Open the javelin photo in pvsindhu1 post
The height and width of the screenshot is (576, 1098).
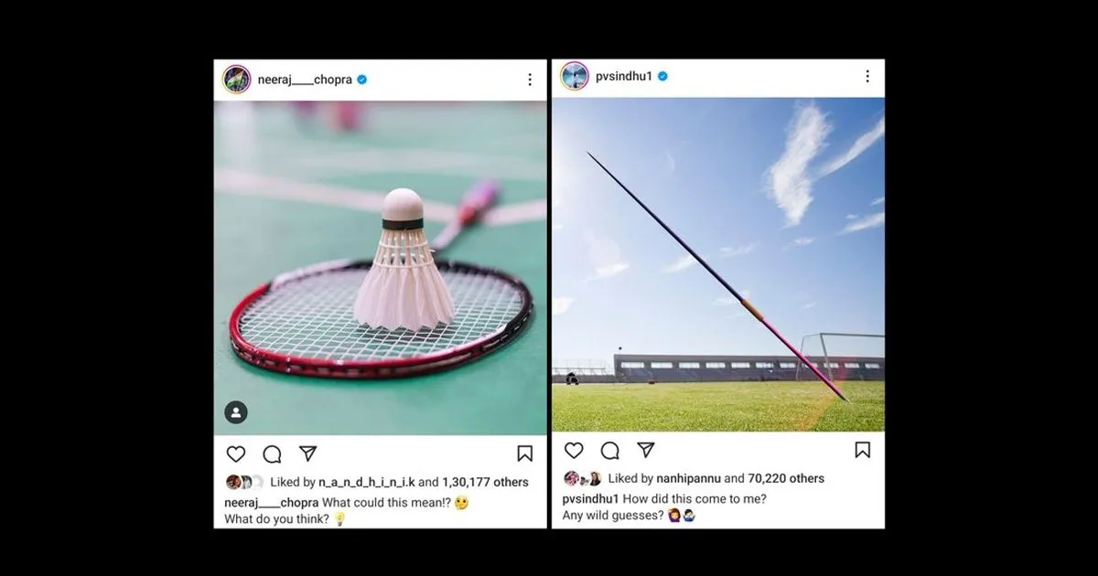[x=718, y=264]
